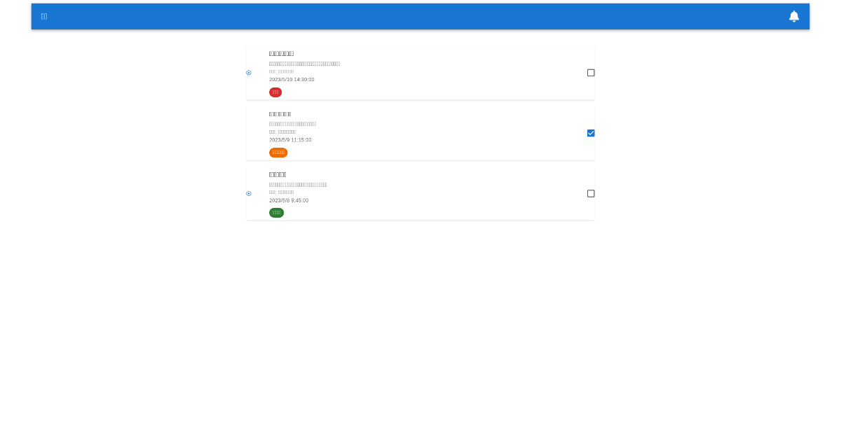The image size is (841, 441).
Task: Click the green status badge on the bottom notification
Action: pyautogui.click(x=276, y=212)
